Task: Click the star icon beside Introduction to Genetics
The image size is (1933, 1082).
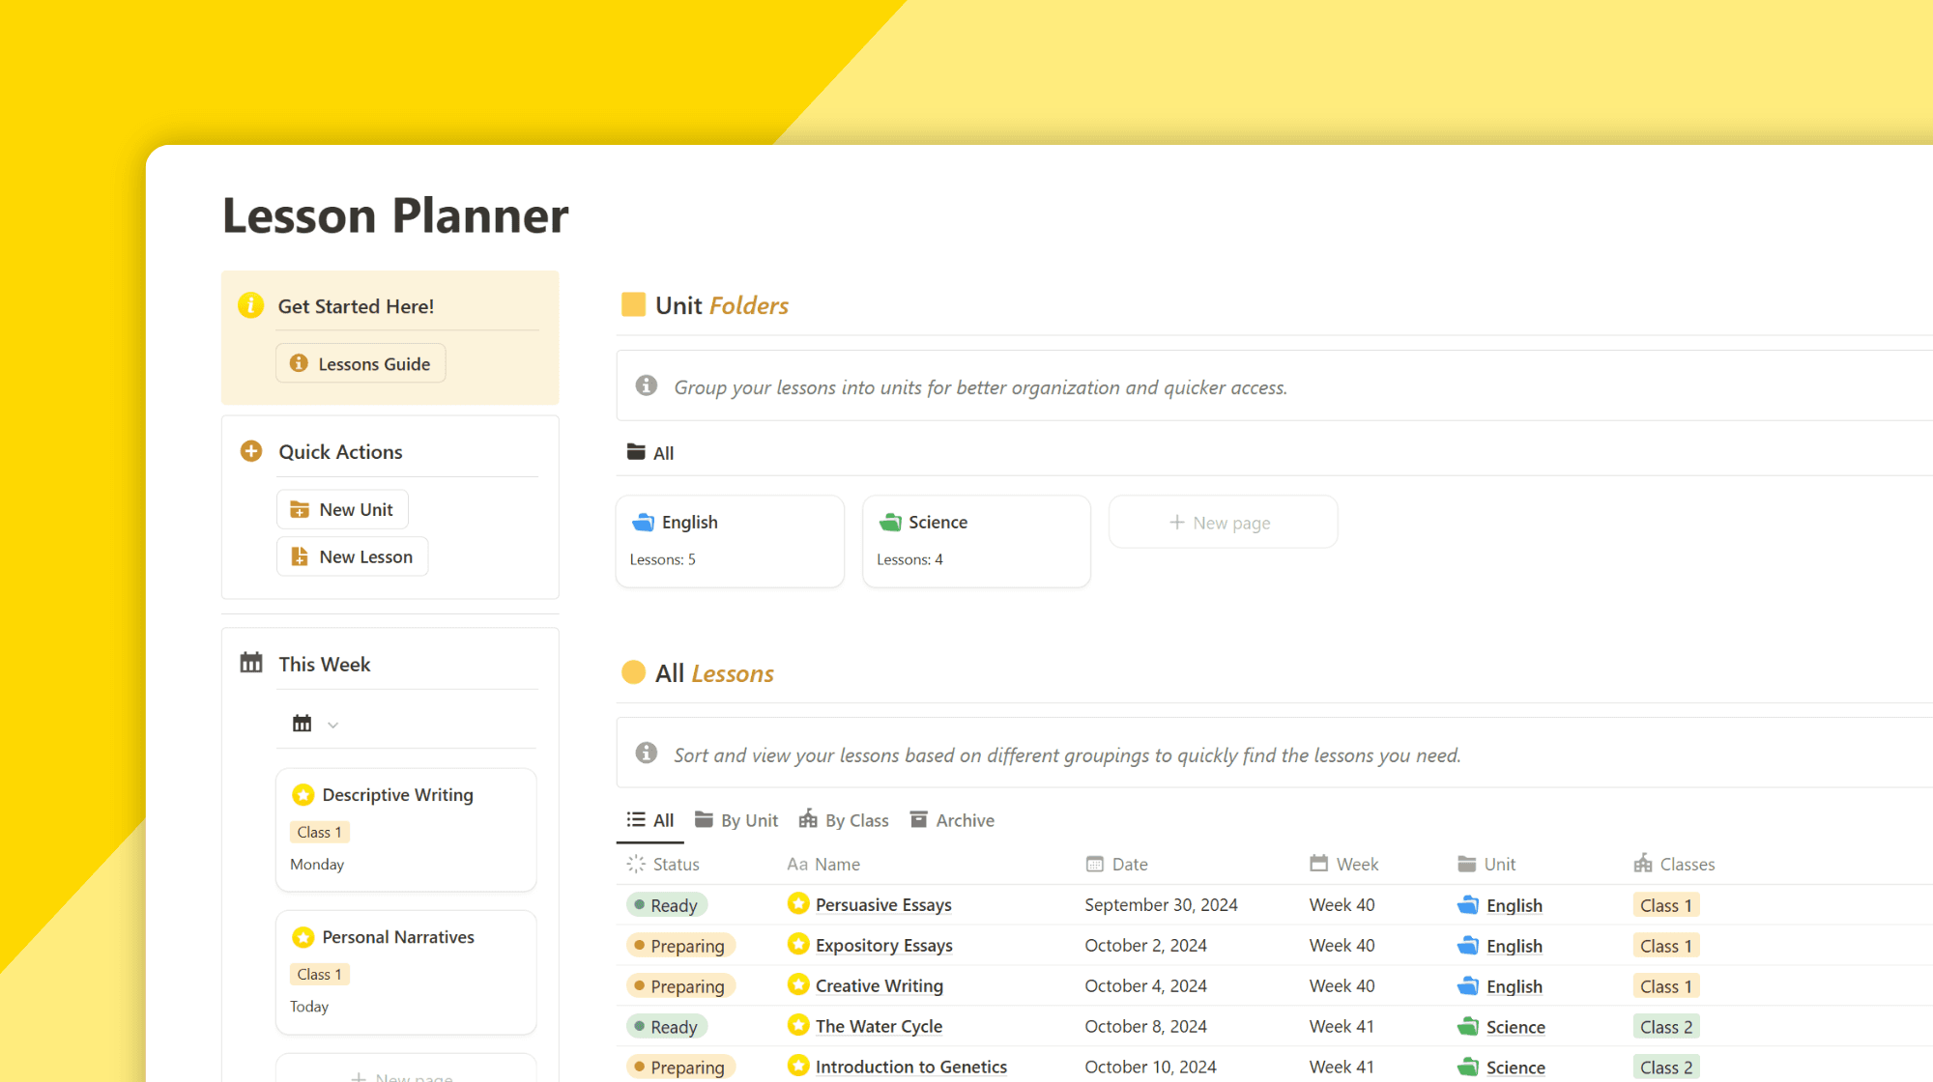Action: coord(797,1066)
